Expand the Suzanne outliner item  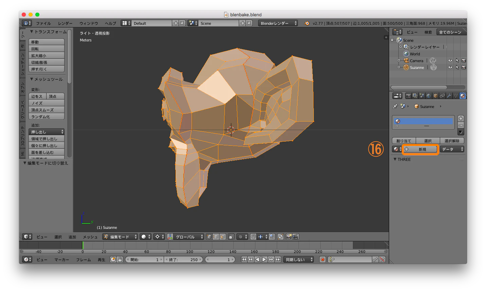click(399, 67)
